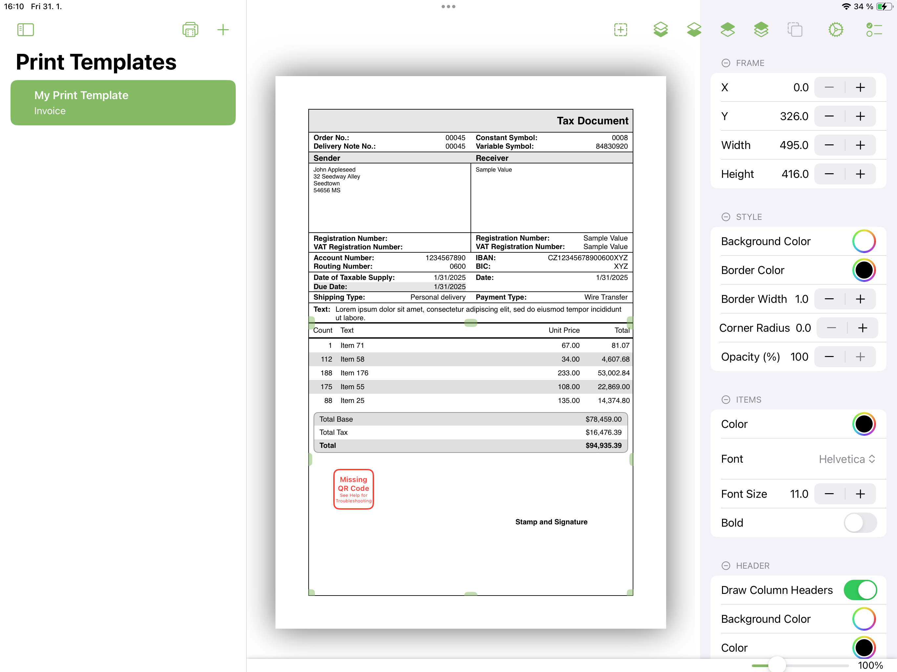This screenshot has height=672, width=897.
Task: Increase the X value
Action: [860, 88]
